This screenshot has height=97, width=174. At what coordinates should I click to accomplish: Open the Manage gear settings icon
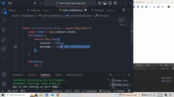pyautogui.click(x=4, y=84)
